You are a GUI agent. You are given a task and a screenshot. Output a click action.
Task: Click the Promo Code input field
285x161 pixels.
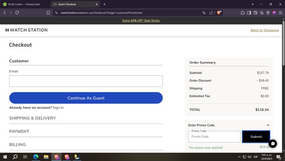[x=214, y=136]
